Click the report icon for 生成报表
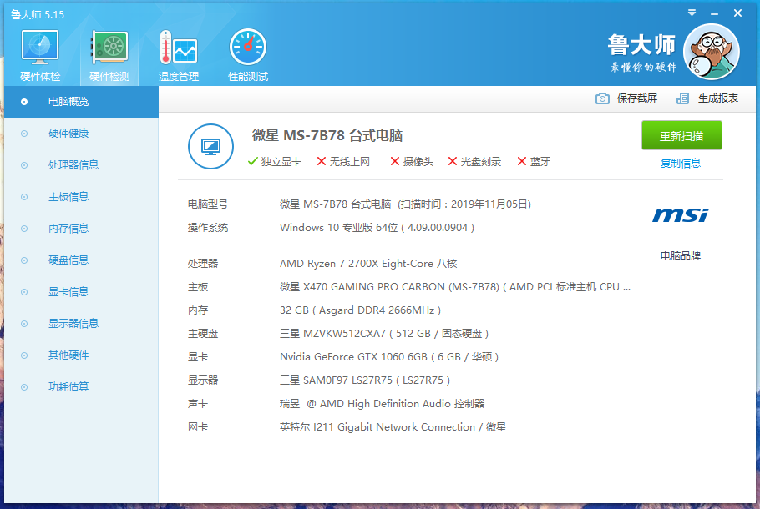The height and width of the screenshot is (509, 760). click(x=682, y=98)
